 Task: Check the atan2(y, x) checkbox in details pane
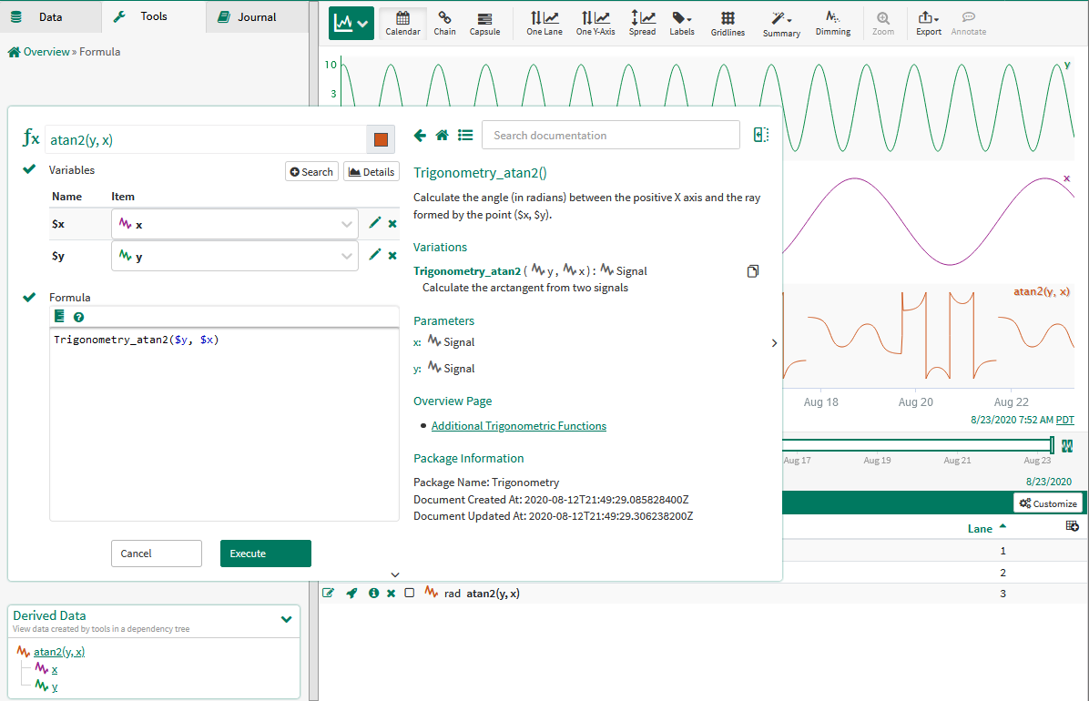[x=410, y=593]
